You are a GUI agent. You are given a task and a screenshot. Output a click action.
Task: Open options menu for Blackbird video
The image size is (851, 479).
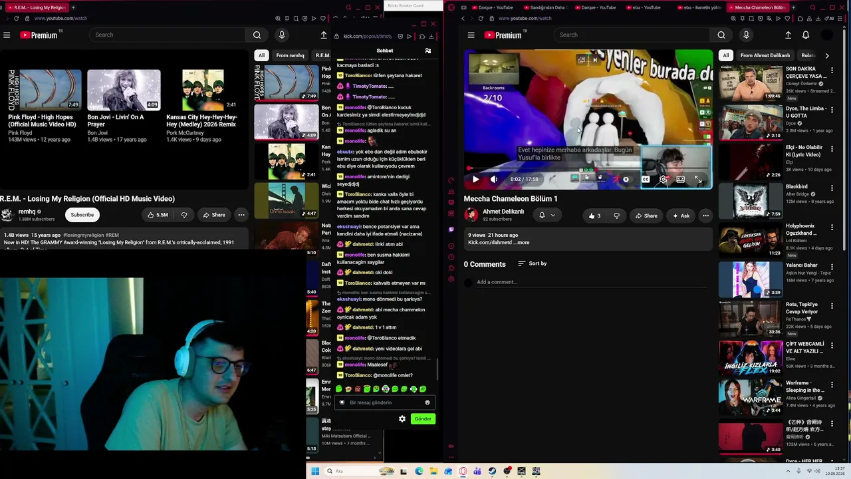[x=832, y=188]
